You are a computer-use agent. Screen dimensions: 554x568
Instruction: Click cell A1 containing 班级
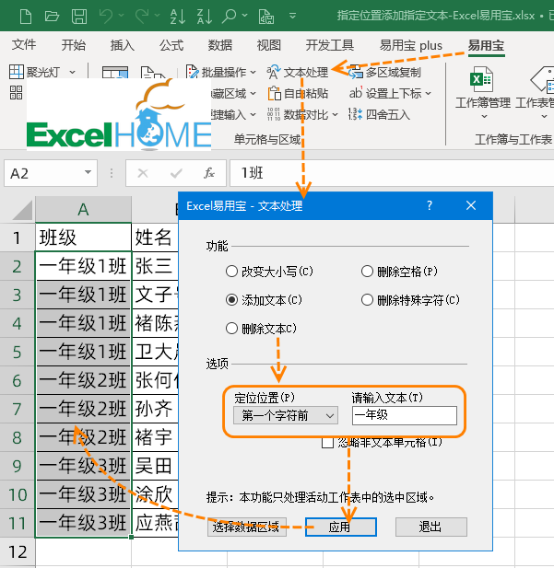[83, 238]
